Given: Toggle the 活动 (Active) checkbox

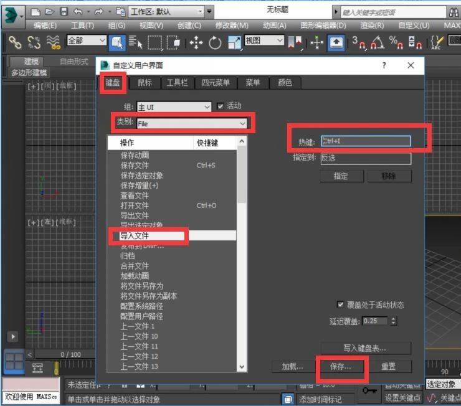Looking at the screenshot, I should tap(220, 106).
